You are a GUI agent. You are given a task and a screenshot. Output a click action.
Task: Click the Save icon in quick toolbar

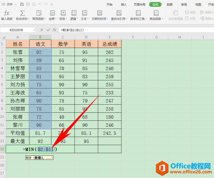click(22, 4)
